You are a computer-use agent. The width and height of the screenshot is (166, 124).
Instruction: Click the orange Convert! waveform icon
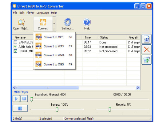tap(43, 22)
